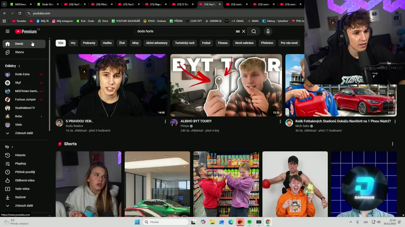Start voice search with microphone icon

(268, 31)
